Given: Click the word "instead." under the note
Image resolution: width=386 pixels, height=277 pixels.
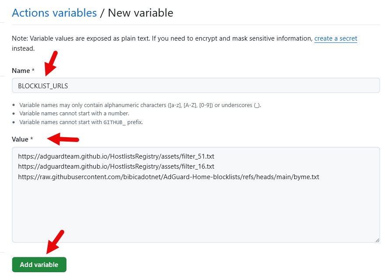Looking at the screenshot, I should pos(23,48).
